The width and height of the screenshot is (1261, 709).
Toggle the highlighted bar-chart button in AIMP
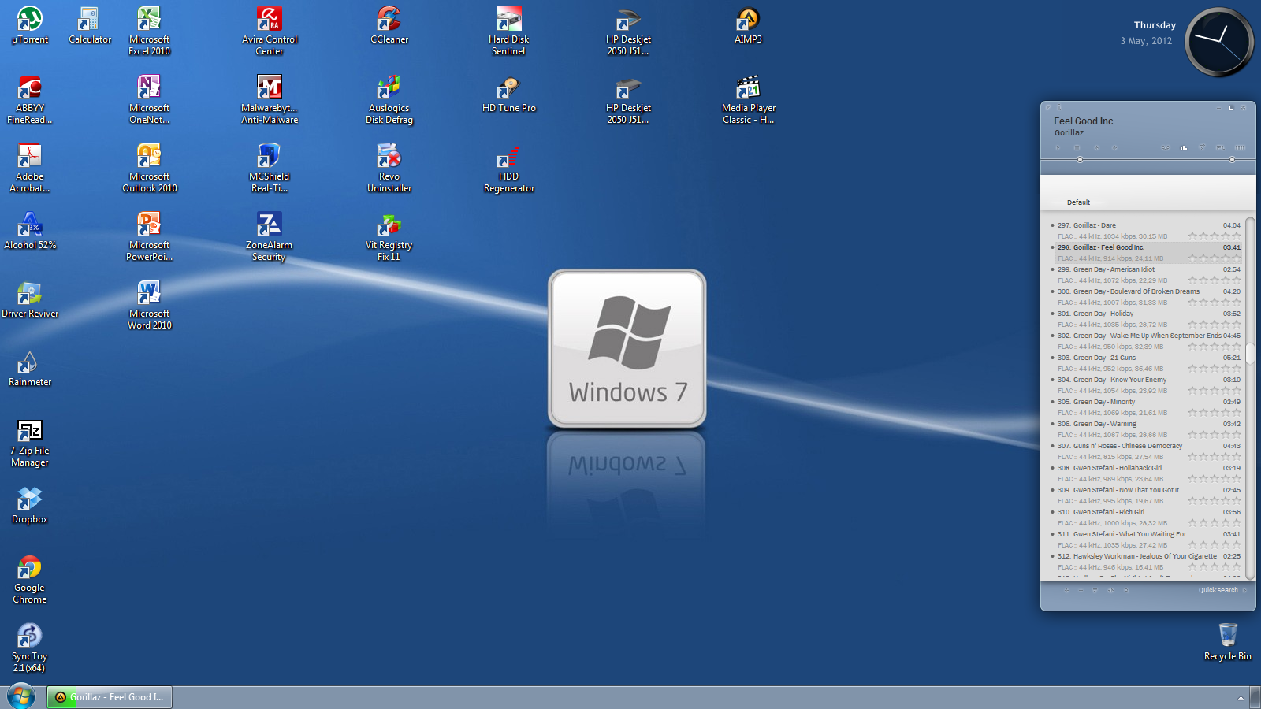[x=1183, y=147]
